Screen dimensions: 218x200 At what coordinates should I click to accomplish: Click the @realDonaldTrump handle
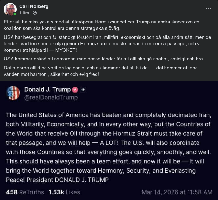pyautogui.click(x=51, y=97)
